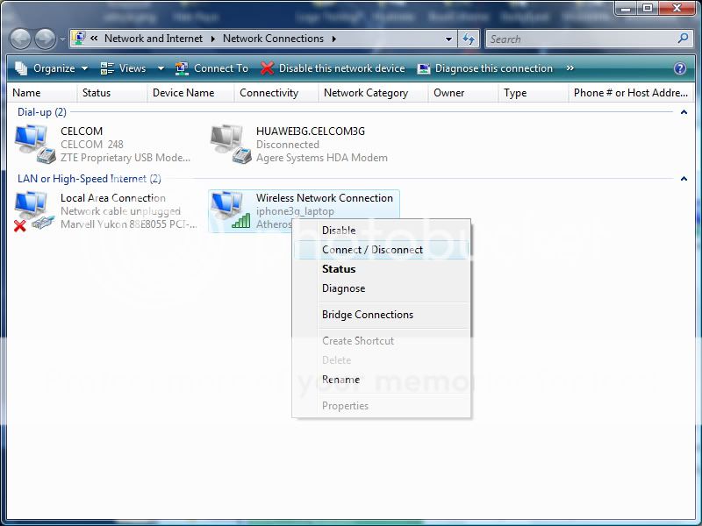Open the Help question mark icon
Image resolution: width=702 pixels, height=526 pixels.
click(x=680, y=68)
